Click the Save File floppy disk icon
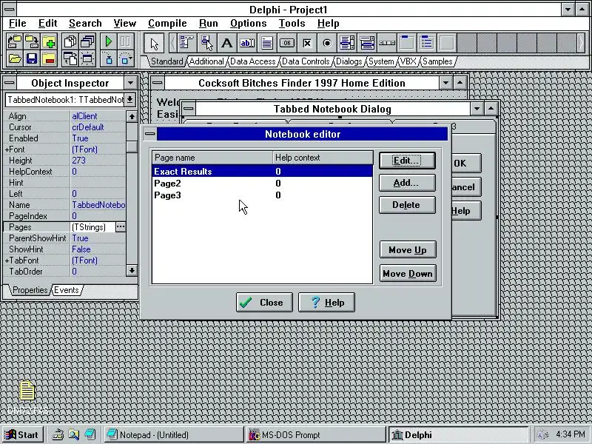The width and height of the screenshot is (592, 444). tap(32, 59)
